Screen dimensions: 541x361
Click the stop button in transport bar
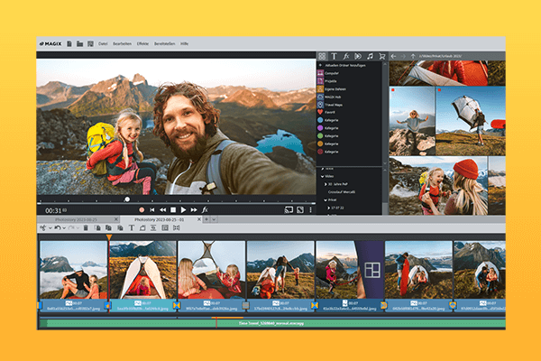(x=171, y=209)
